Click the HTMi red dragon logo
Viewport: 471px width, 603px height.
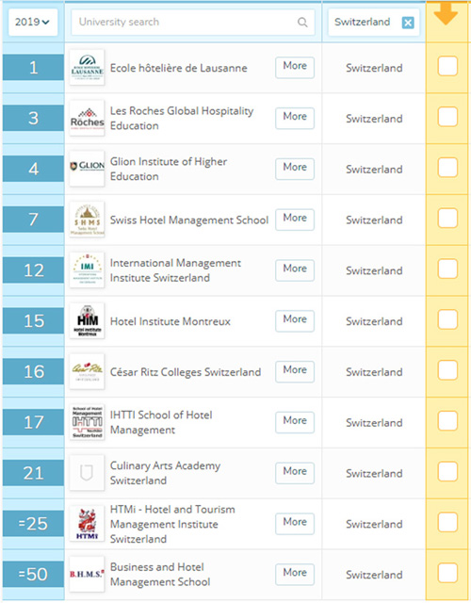[87, 524]
